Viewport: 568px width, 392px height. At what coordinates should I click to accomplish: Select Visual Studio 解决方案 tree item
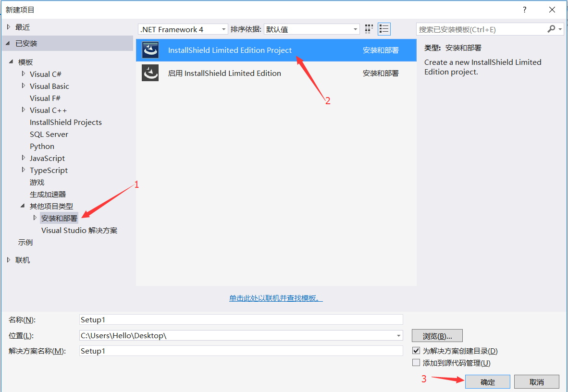click(79, 231)
